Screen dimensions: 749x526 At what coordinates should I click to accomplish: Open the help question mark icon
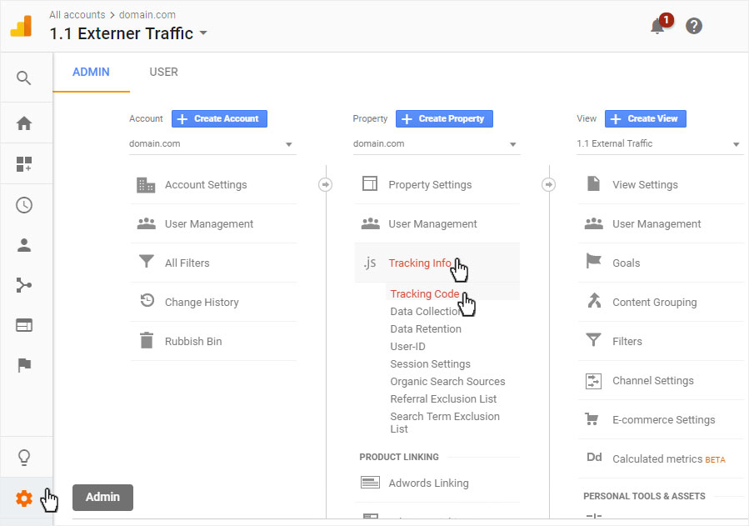point(693,26)
